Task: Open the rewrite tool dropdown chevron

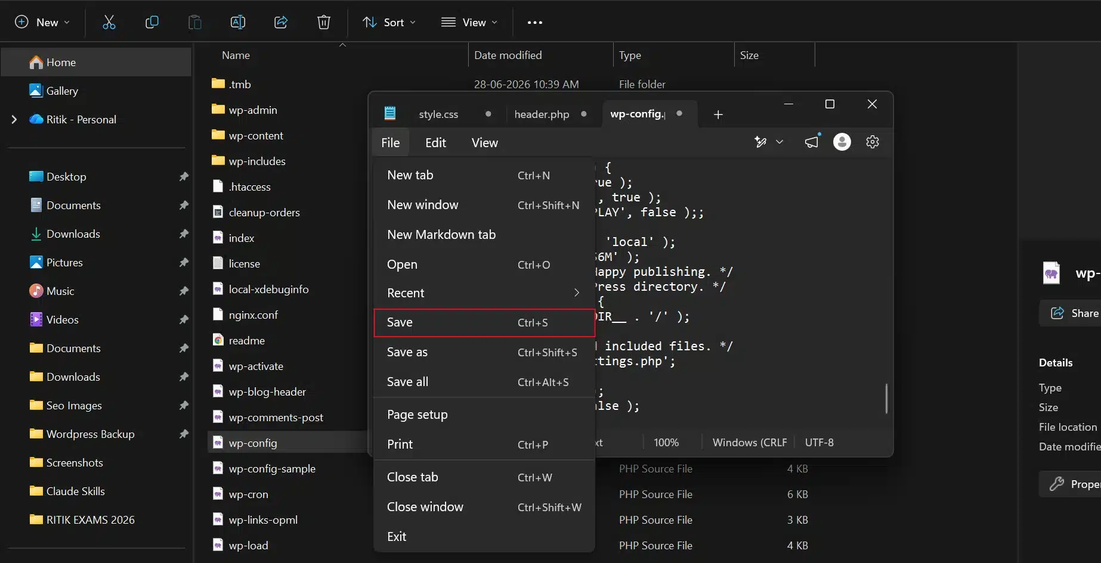Action: click(x=779, y=142)
